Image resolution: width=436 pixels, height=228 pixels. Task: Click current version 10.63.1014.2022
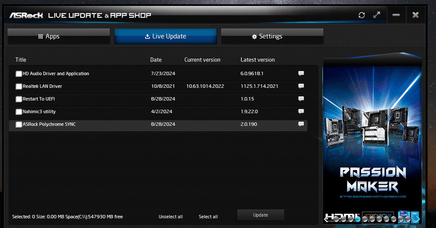(x=205, y=86)
